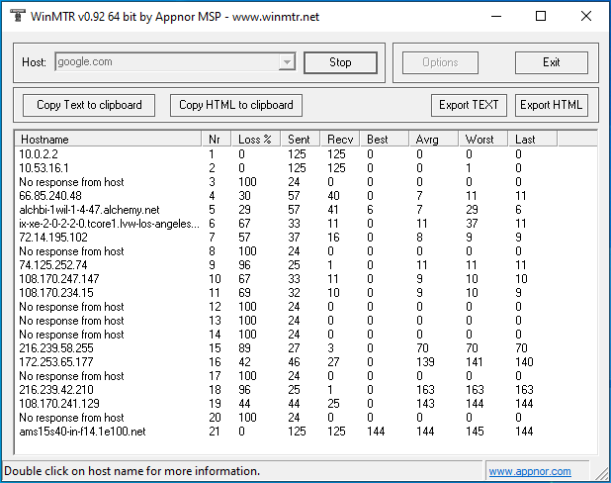Copy Text to clipboard

(x=89, y=105)
